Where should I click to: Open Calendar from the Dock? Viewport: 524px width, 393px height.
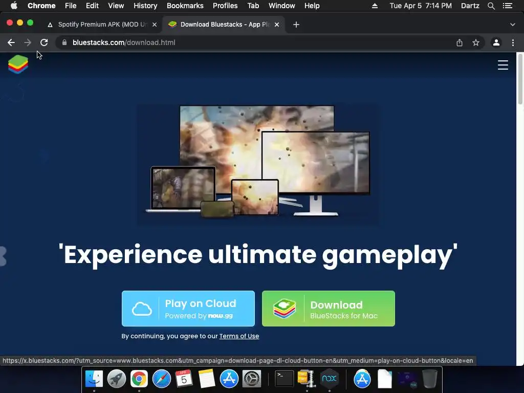(x=184, y=379)
